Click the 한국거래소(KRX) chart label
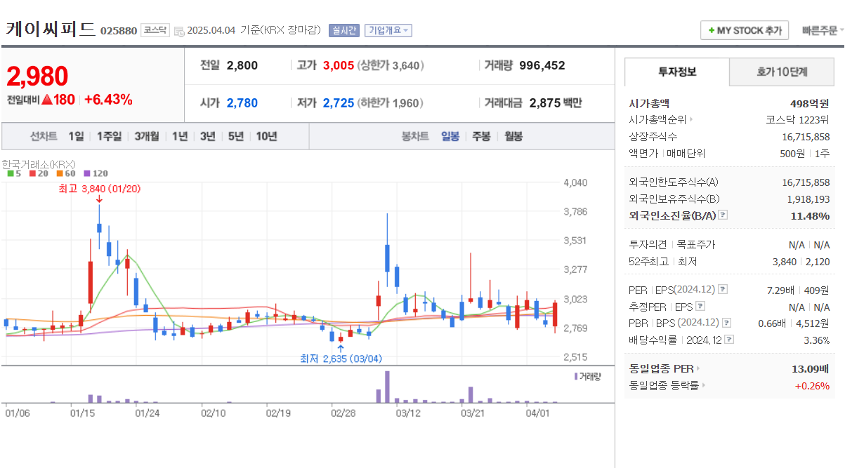The width and height of the screenshot is (845, 468). pos(38,163)
